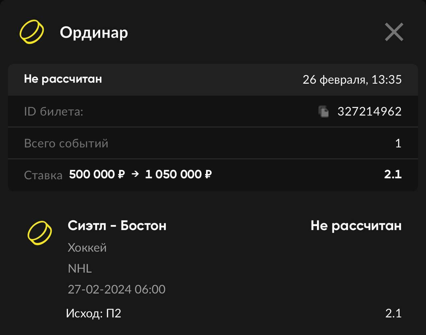
Task: Click the hockey puck icon in header
Action: click(x=32, y=32)
